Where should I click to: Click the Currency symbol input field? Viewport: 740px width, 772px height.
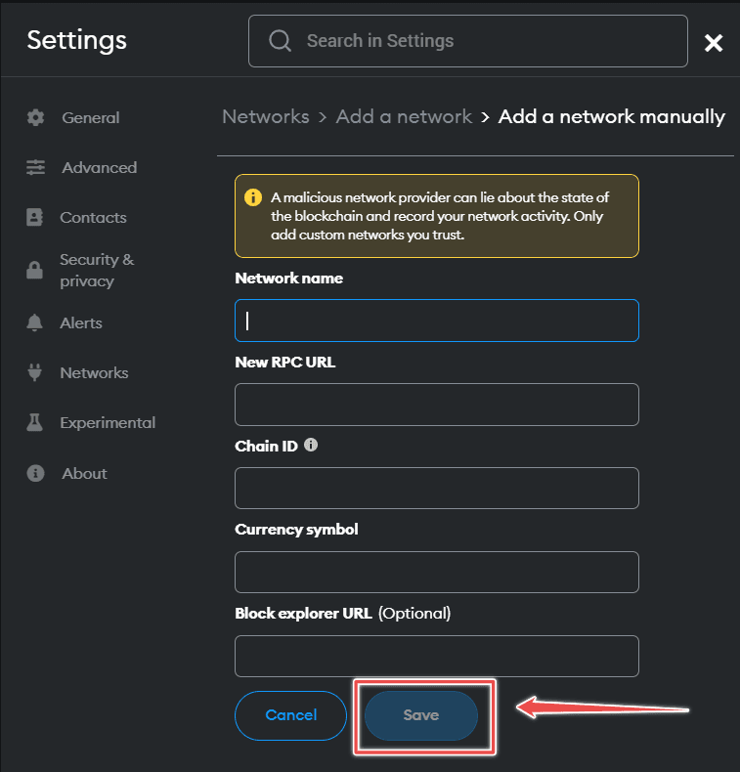click(x=436, y=573)
